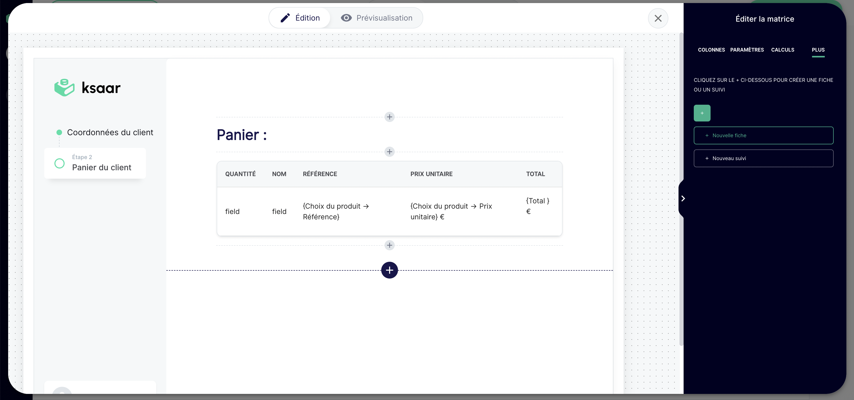Screen dimensions: 854x400
Task: Switch to Prévisualisation mode
Action: 377,18
